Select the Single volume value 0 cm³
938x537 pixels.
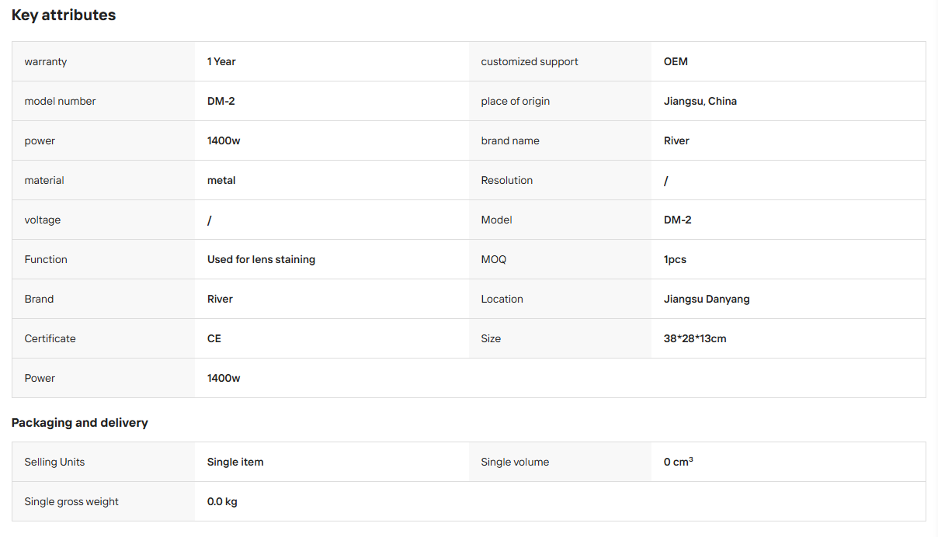pos(679,462)
